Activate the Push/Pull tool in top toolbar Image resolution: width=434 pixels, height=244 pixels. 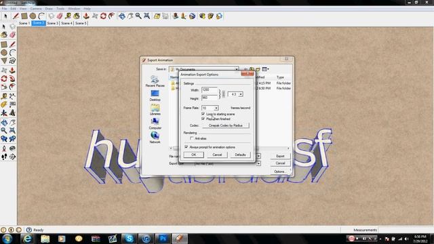[x=86, y=16]
